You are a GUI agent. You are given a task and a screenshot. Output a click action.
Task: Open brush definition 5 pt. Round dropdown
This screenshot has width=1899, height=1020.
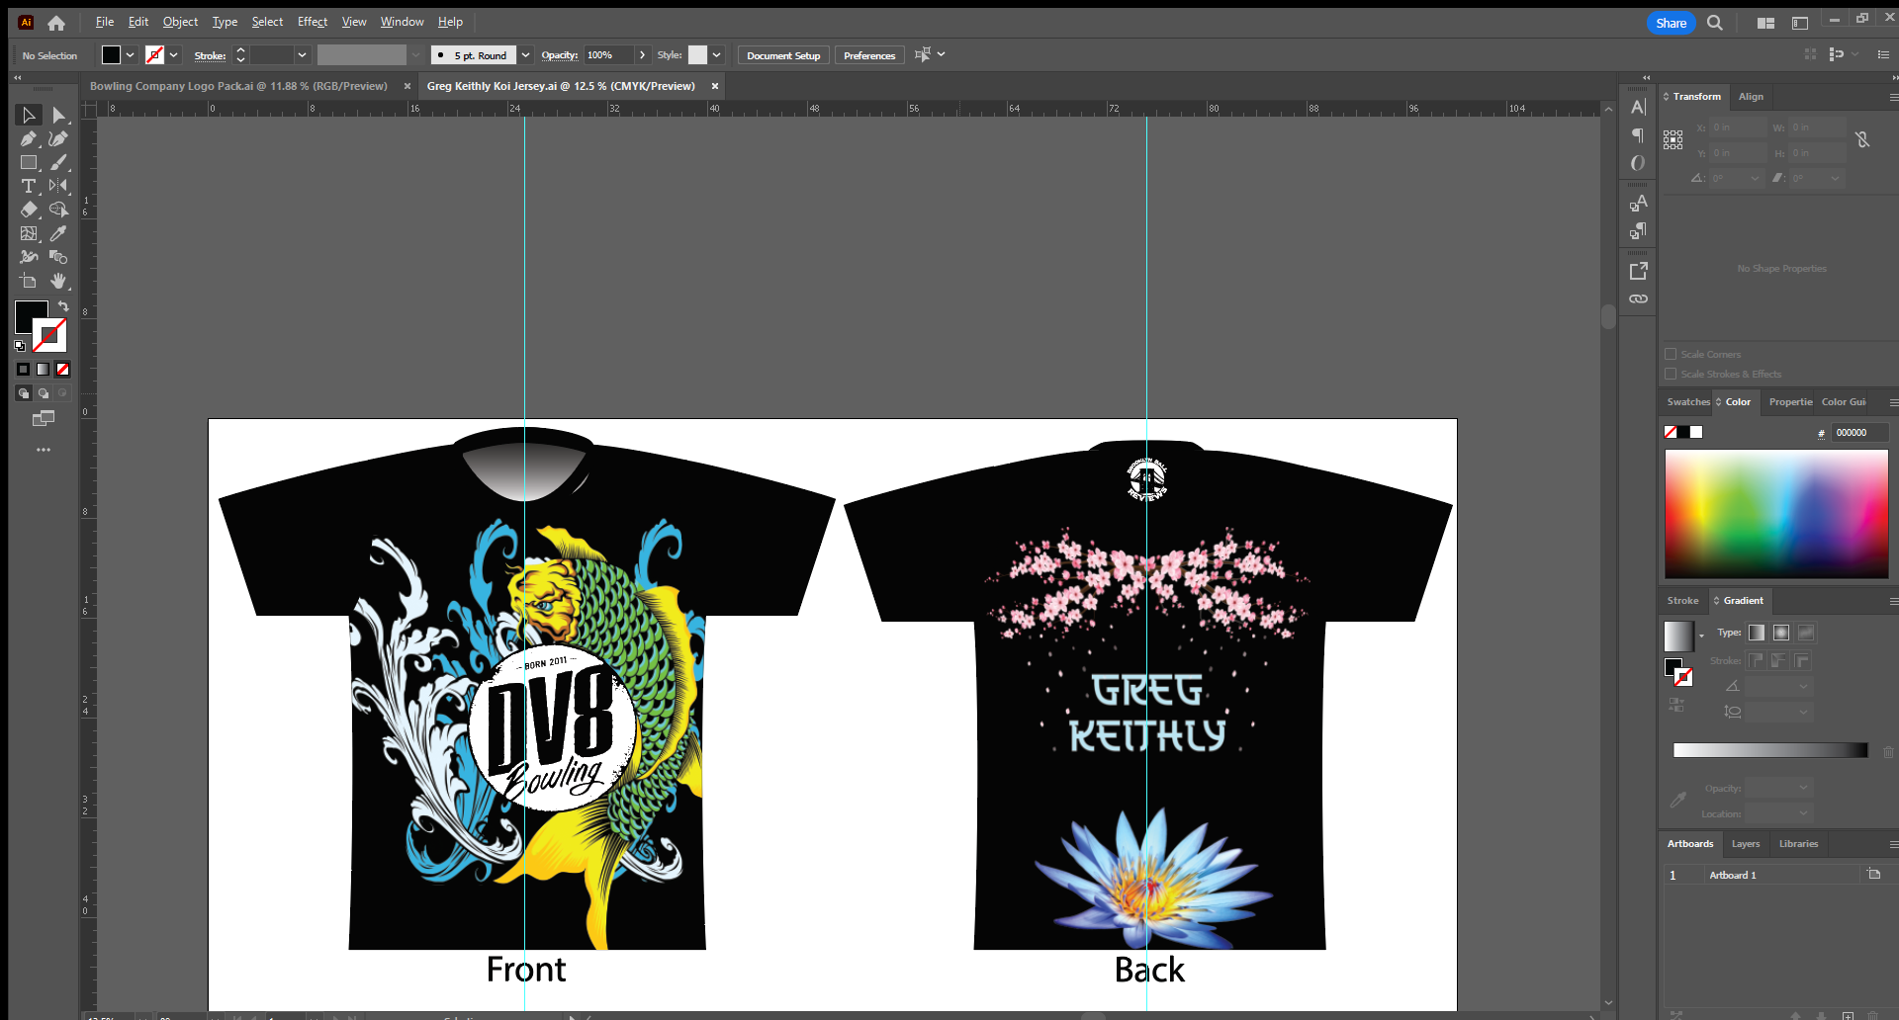526,55
